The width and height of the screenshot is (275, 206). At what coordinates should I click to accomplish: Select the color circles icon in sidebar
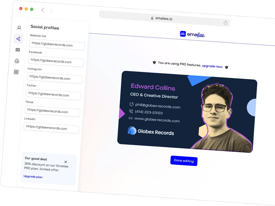point(17,61)
